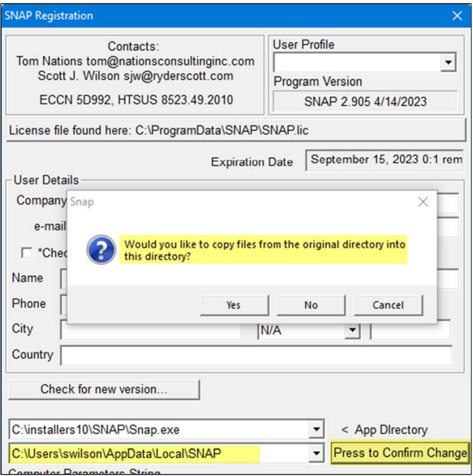This screenshot has width=473, height=476.
Task: Click the City input field
Action: point(150,331)
